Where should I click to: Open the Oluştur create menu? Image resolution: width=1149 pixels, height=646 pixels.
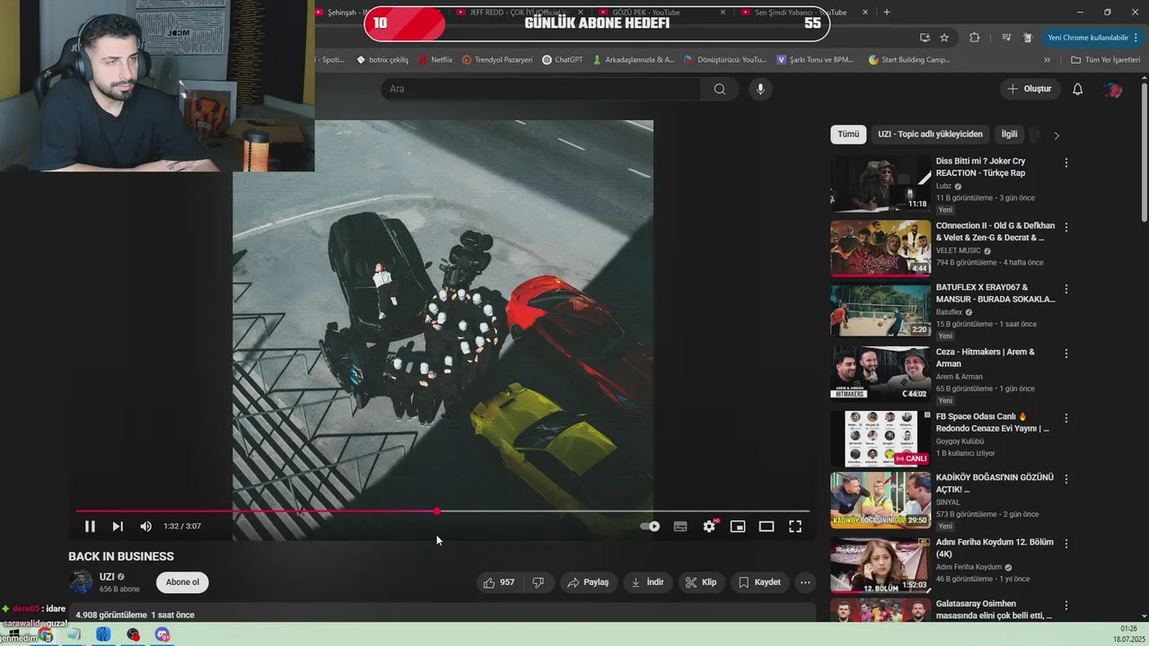(1030, 89)
